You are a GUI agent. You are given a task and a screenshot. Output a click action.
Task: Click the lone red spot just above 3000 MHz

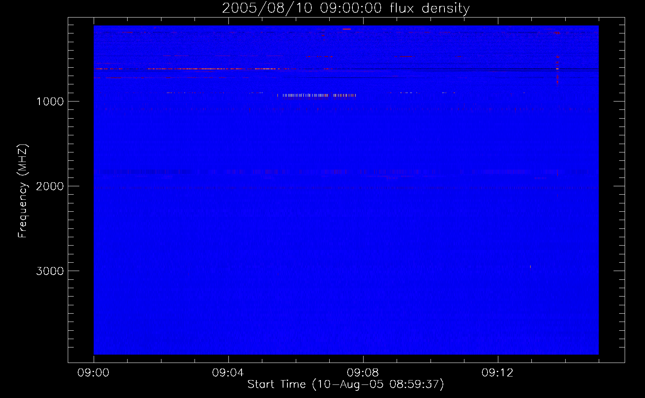[x=530, y=267]
